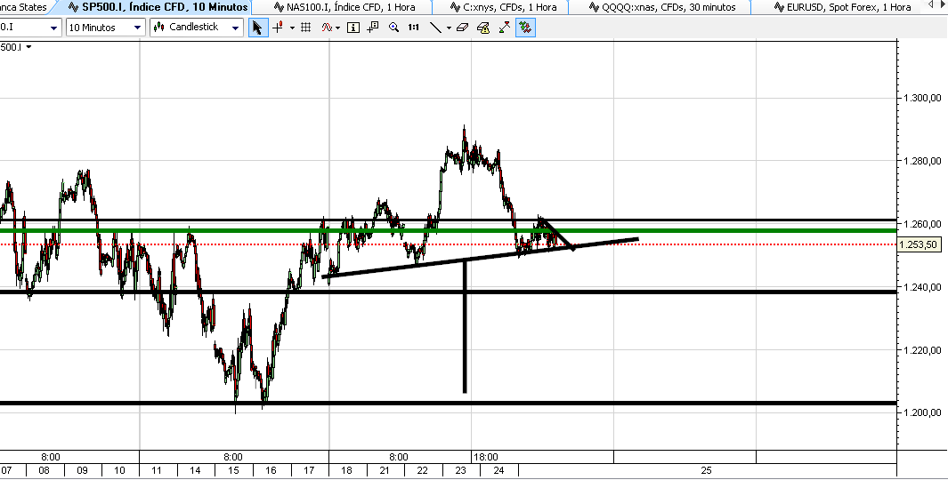The width and height of the screenshot is (948, 480).
Task: Toggle the trade markers icon
Action: (x=526, y=28)
